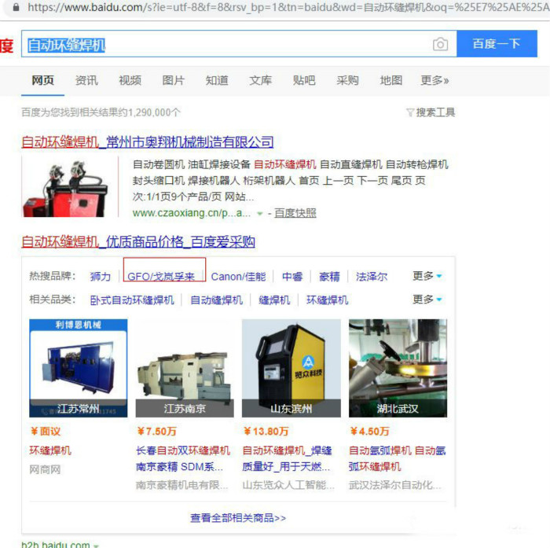
Task: Click the 武汉法泽尔自动化 seller name
Action: coord(395,485)
